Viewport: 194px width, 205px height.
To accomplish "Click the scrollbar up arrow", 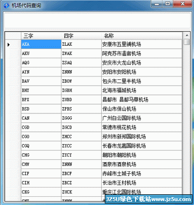I will (187, 35).
